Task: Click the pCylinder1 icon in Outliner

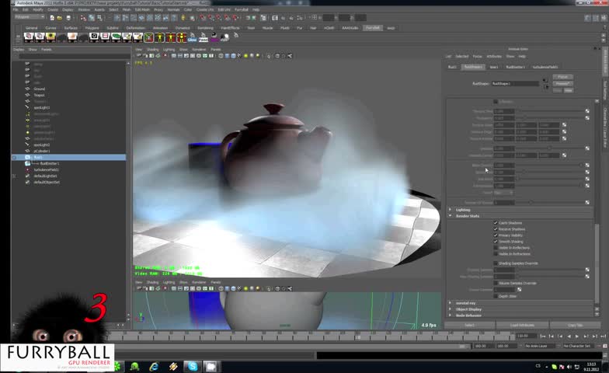Action: [28, 151]
